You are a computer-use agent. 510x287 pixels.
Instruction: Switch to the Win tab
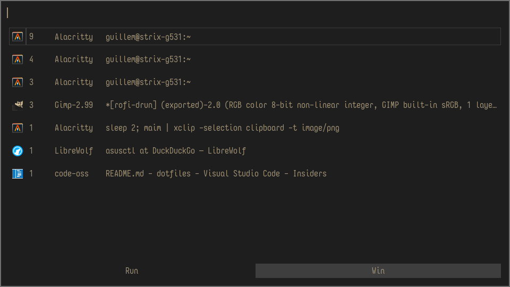(x=378, y=271)
